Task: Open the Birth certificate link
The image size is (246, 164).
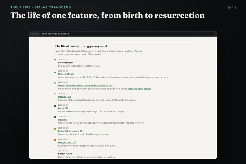Action: pyautogui.click(x=66, y=74)
